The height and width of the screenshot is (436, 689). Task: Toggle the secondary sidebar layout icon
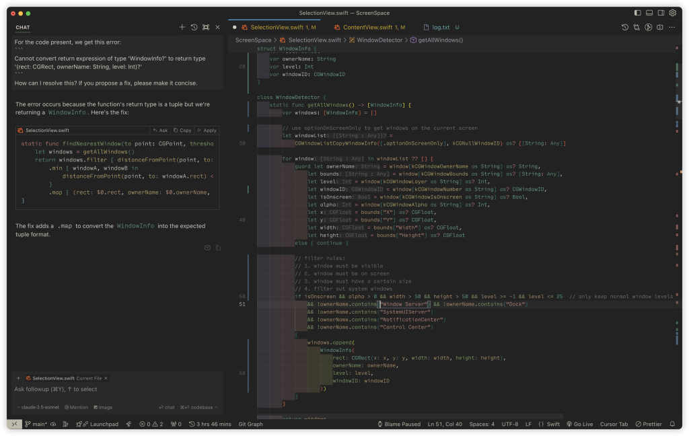click(661, 13)
